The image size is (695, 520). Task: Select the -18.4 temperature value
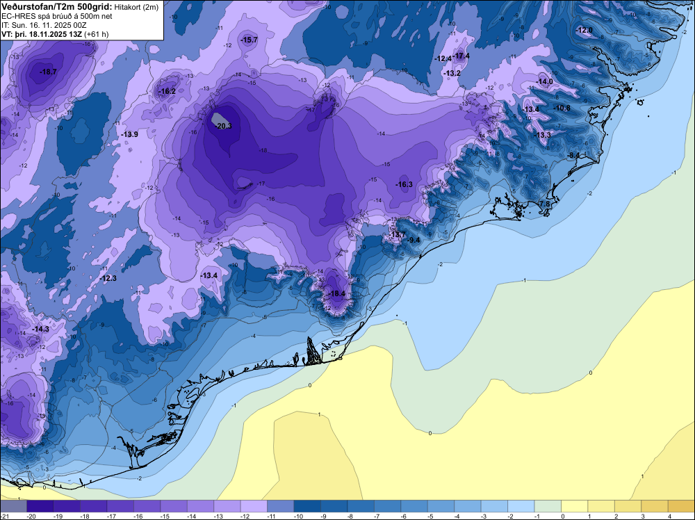pos(337,293)
